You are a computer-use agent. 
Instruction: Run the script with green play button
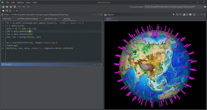click(x=28, y=6)
